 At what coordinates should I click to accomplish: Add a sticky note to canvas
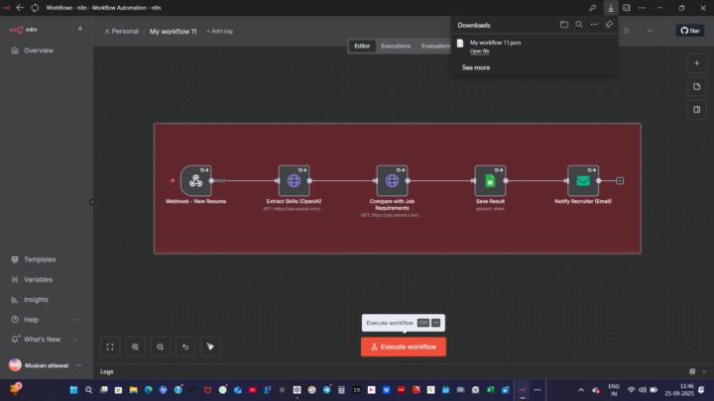(697, 86)
